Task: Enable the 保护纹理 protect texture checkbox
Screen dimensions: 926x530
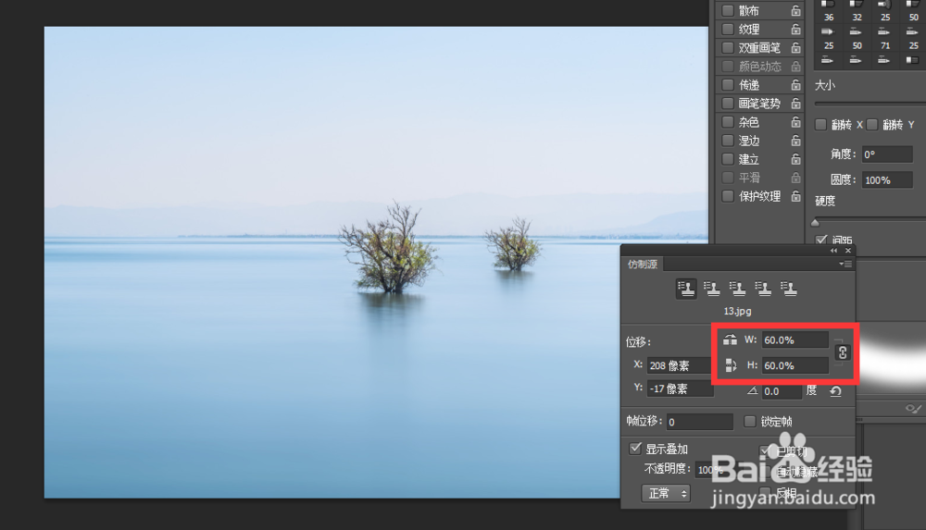Action: click(x=728, y=196)
